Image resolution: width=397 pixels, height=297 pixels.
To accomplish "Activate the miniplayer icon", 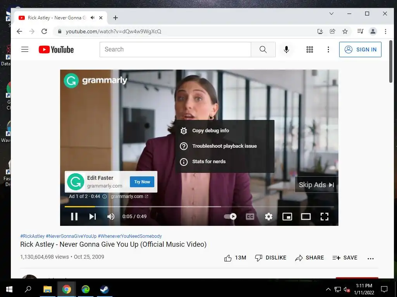I will coord(287,217).
